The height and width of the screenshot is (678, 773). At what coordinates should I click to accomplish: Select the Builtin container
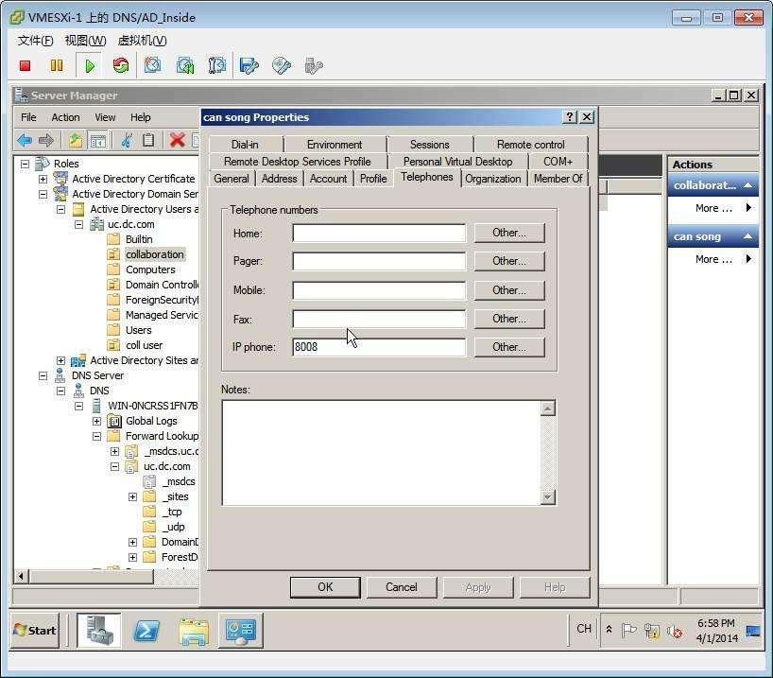[x=139, y=239]
